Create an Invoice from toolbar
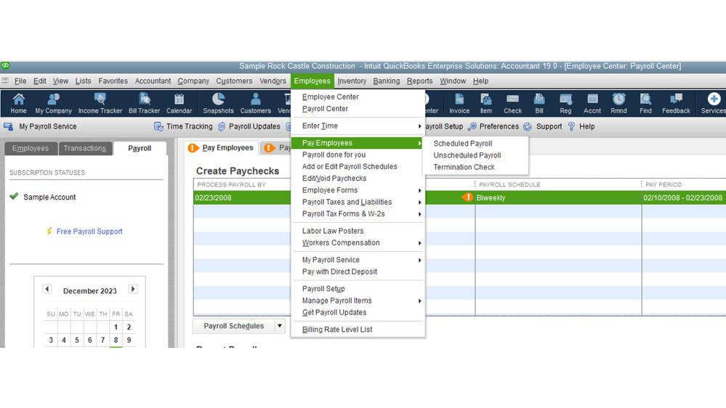 pos(459,103)
